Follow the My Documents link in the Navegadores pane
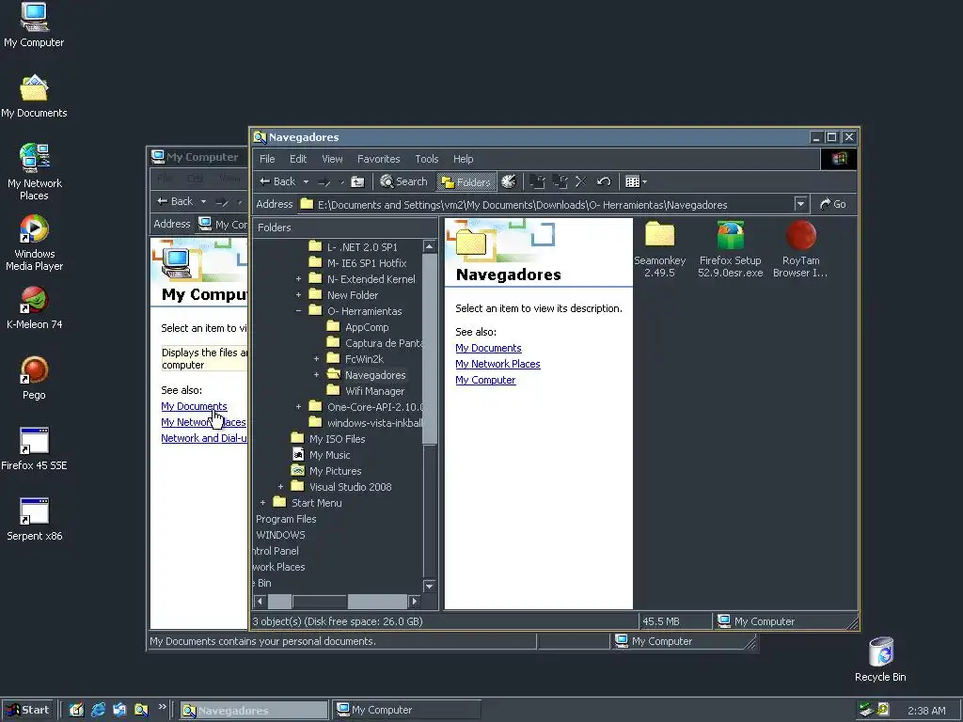 pyautogui.click(x=488, y=348)
